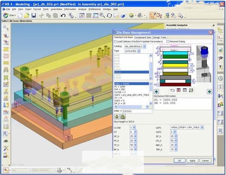Click the Start application button

10,15
